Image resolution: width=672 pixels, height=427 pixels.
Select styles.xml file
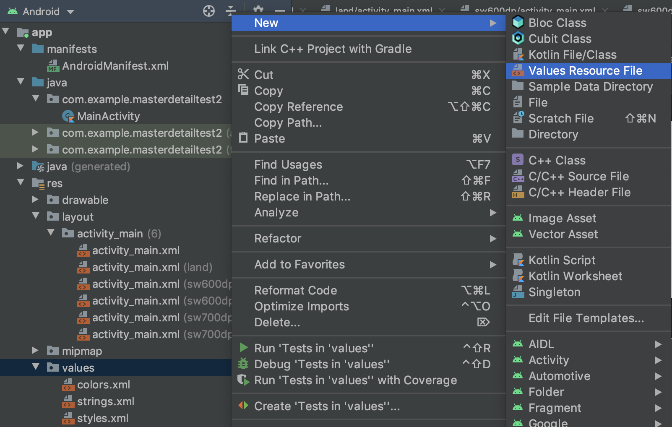pos(103,418)
